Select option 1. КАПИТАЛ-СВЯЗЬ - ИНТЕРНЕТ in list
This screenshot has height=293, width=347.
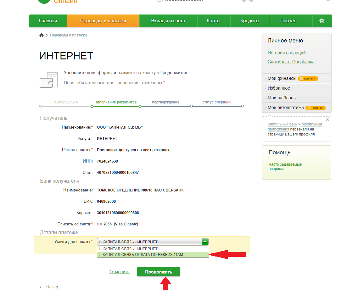pos(153,249)
